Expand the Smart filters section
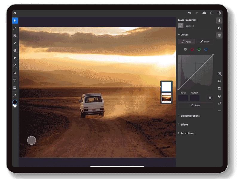Image resolution: width=239 pixels, height=179 pixels. tap(187, 133)
